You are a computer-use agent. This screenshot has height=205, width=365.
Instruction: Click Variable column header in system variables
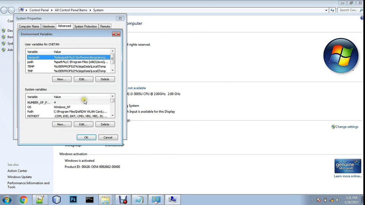(39, 97)
